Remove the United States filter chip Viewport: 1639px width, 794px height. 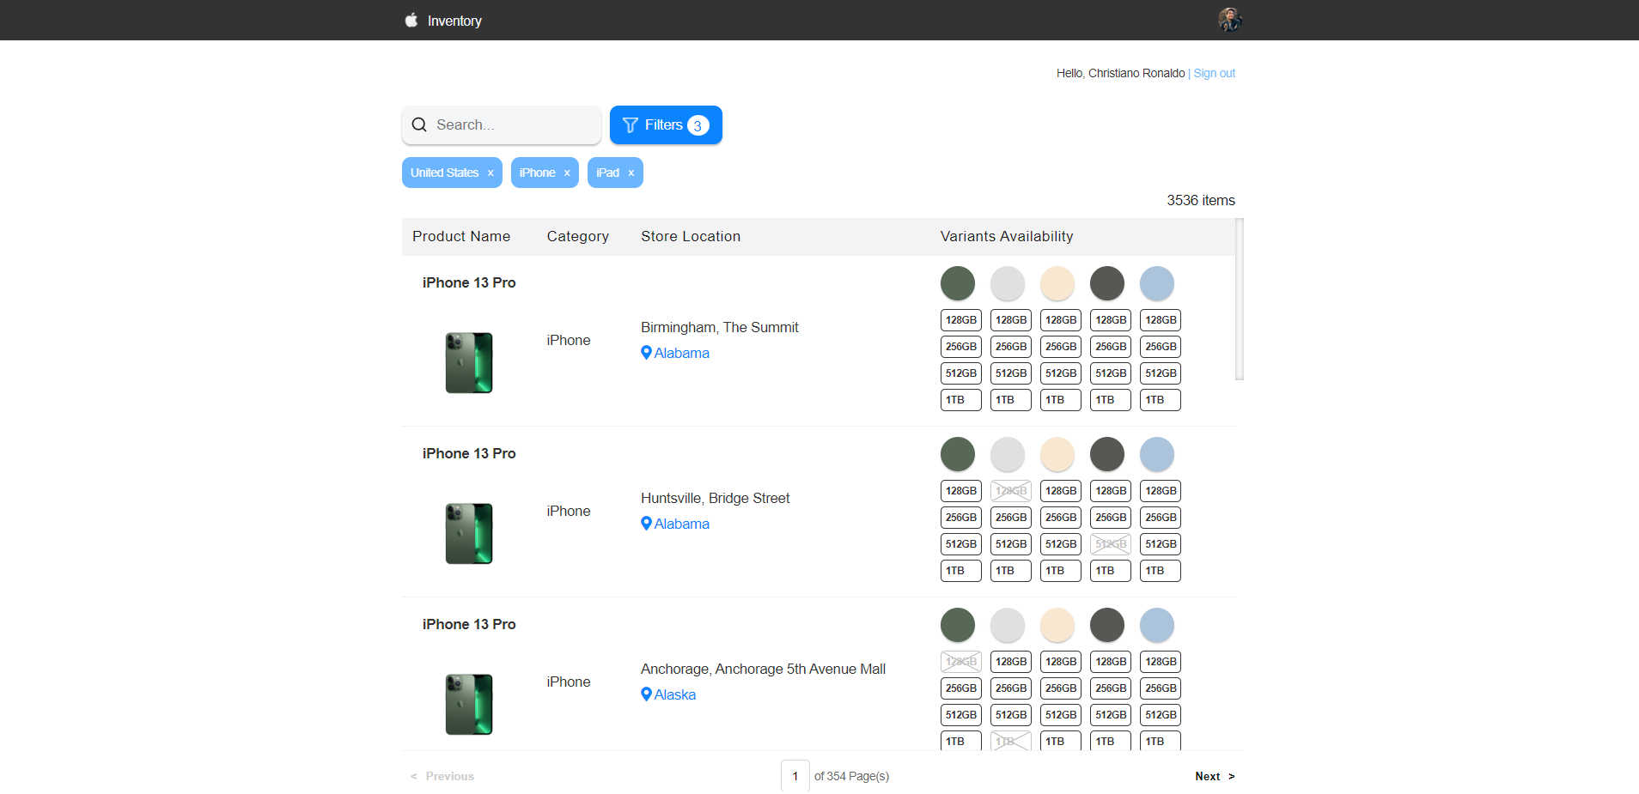[x=490, y=173]
